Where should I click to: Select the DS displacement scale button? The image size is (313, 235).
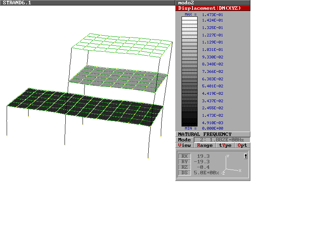(x=185, y=173)
